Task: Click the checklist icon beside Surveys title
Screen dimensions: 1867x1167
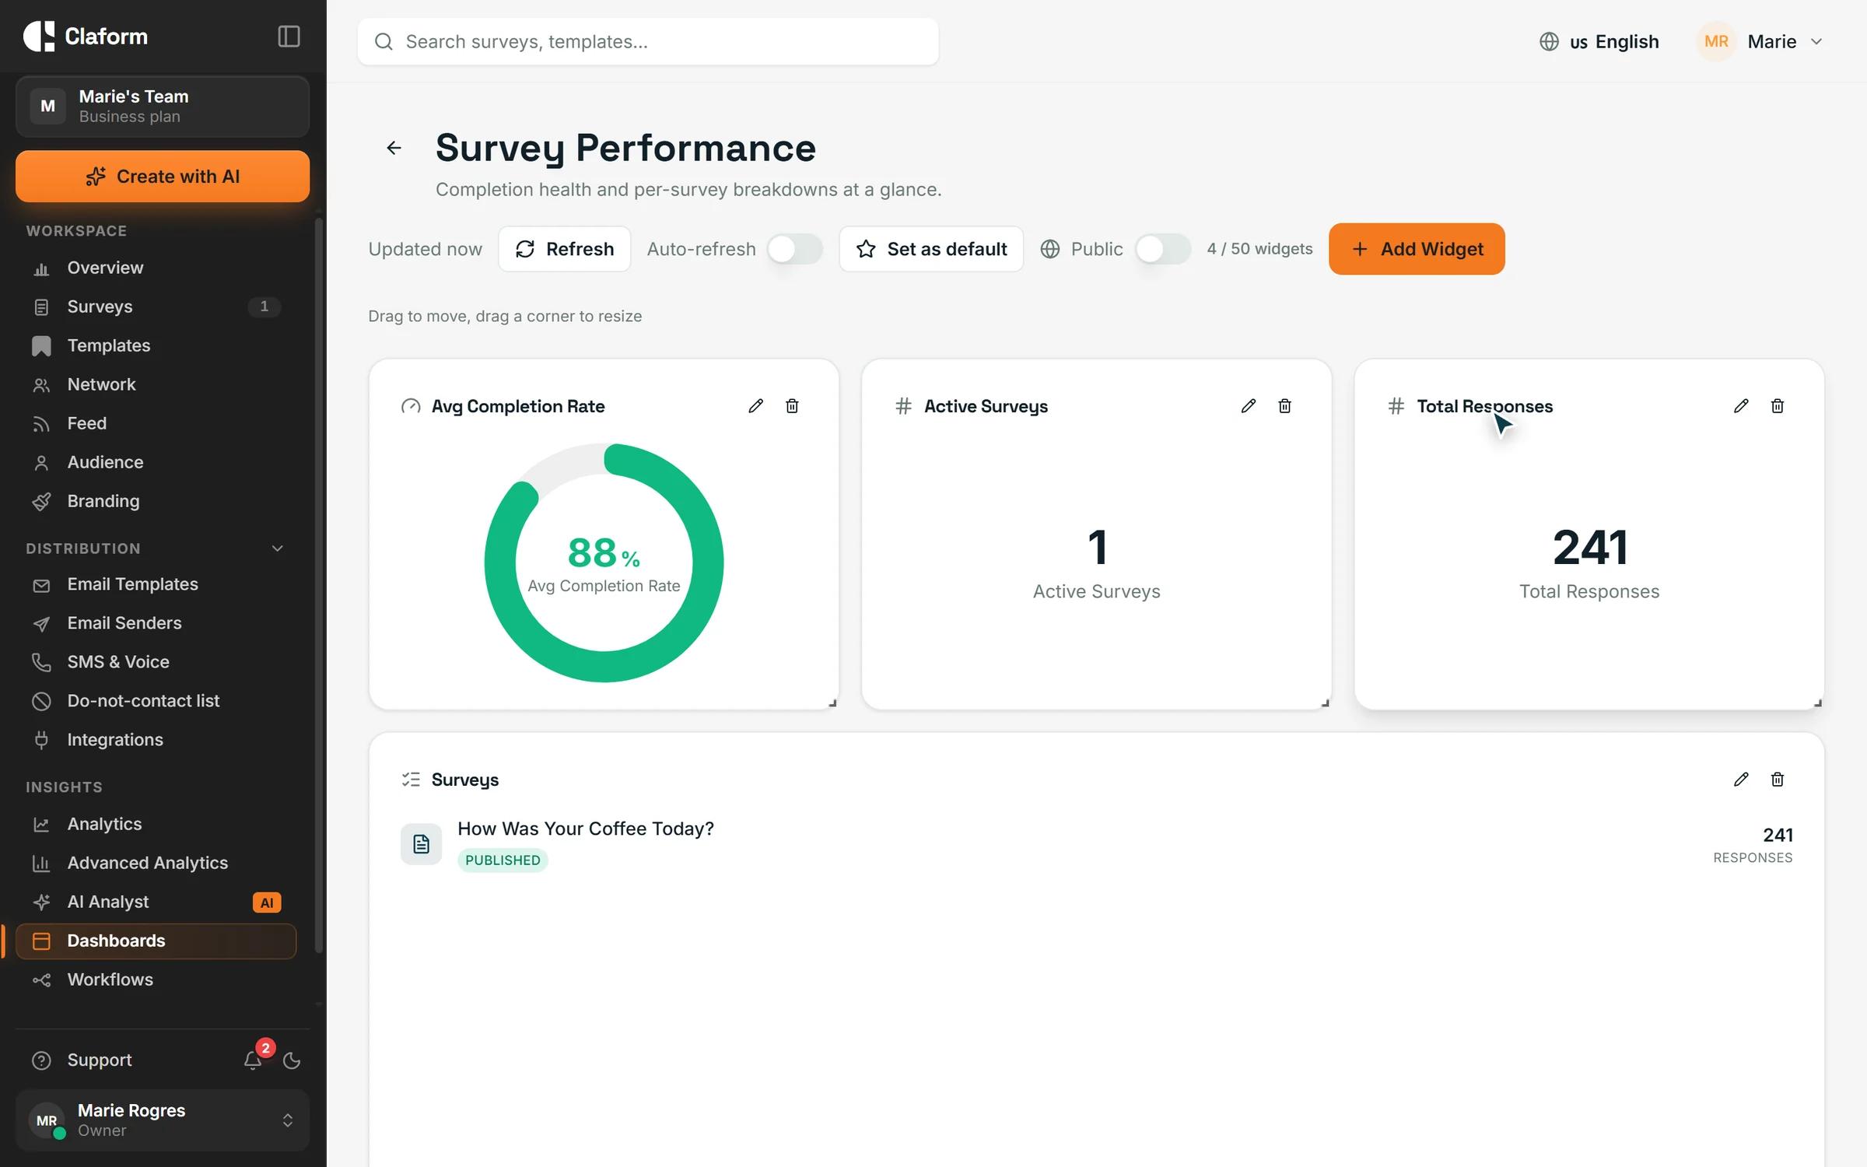Action: pyautogui.click(x=411, y=780)
